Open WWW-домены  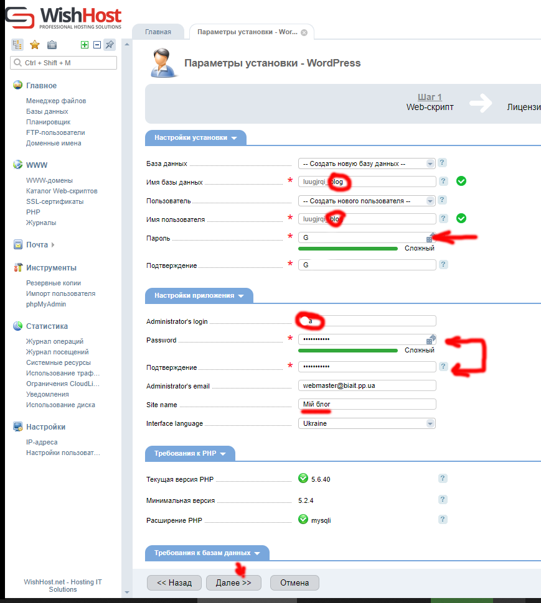coord(49,180)
